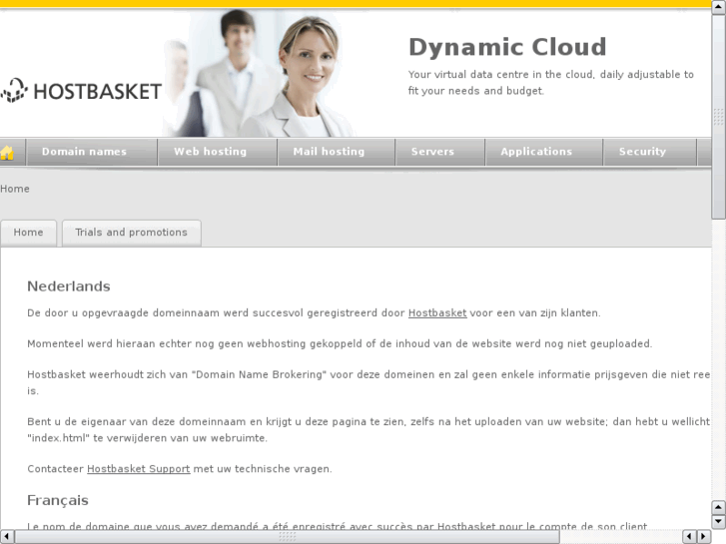Click the Nederlands heading
726x544 pixels.
pos(69,286)
